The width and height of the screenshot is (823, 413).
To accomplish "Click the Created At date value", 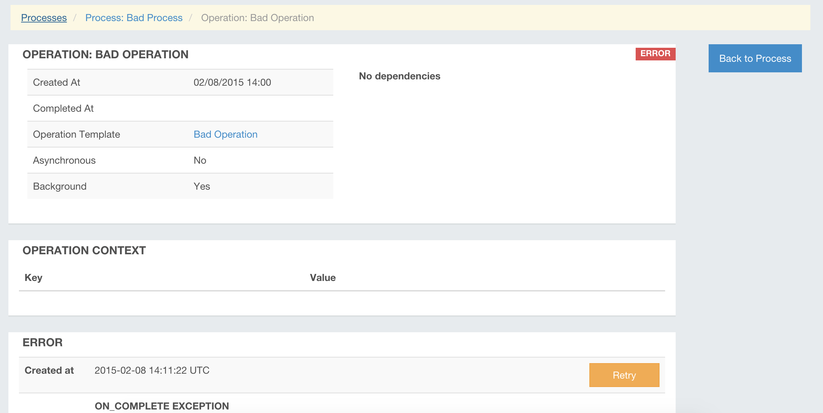I will (x=232, y=83).
